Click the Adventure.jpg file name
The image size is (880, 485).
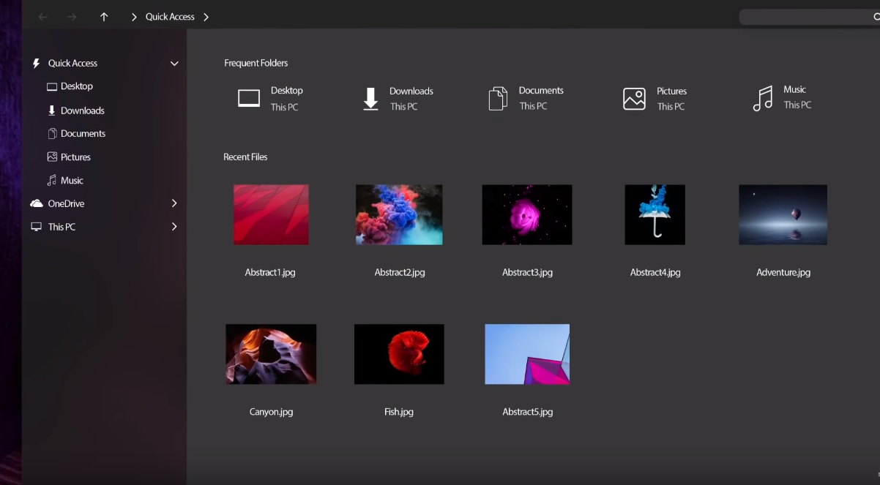pos(783,272)
